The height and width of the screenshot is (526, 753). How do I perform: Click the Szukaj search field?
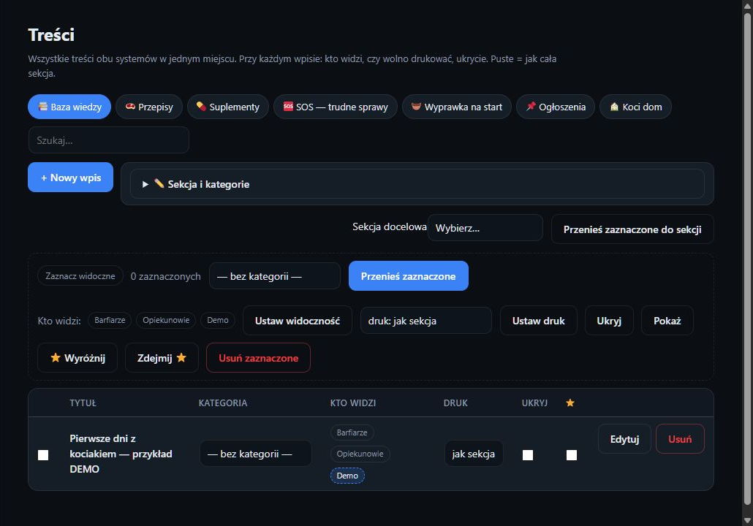[109, 140]
